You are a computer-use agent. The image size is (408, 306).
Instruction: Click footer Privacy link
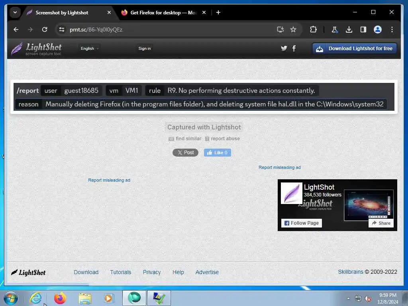point(152,272)
